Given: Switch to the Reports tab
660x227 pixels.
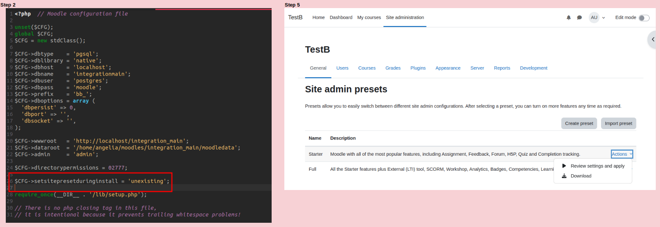Looking at the screenshot, I should [x=502, y=68].
